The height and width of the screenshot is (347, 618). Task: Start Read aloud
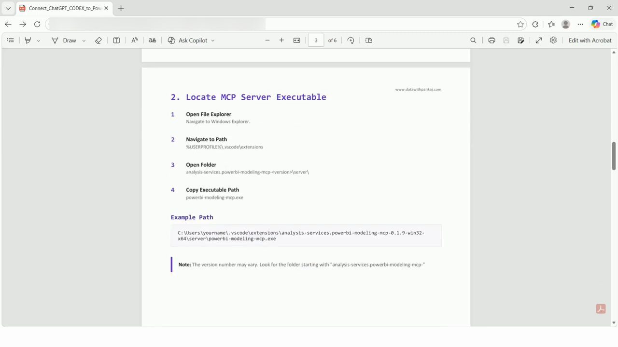tap(135, 40)
